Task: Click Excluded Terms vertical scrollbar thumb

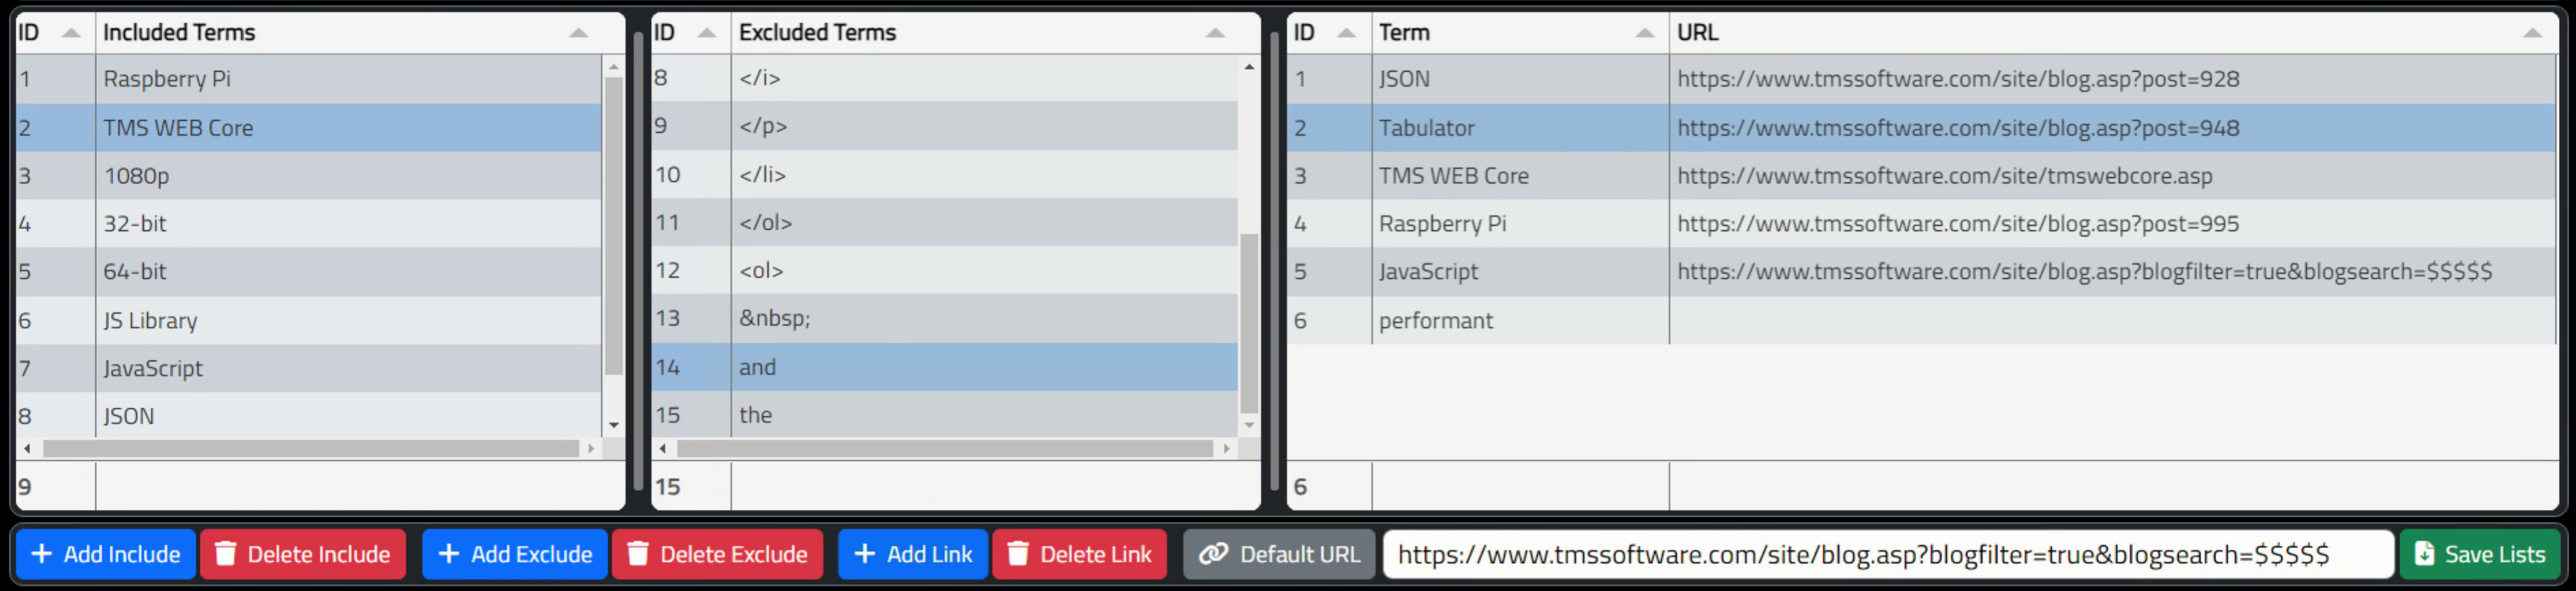Action: pyautogui.click(x=1249, y=323)
